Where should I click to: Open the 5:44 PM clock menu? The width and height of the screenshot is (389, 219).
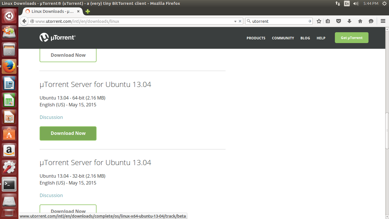(x=371, y=3)
